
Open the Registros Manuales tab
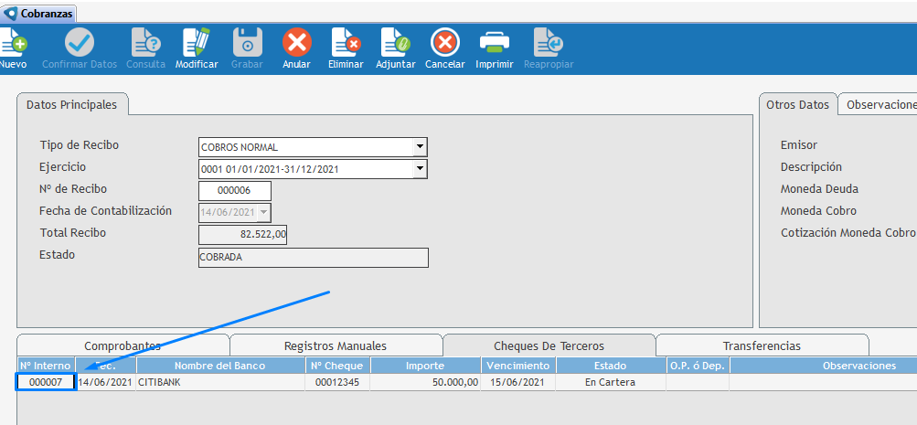tap(336, 346)
